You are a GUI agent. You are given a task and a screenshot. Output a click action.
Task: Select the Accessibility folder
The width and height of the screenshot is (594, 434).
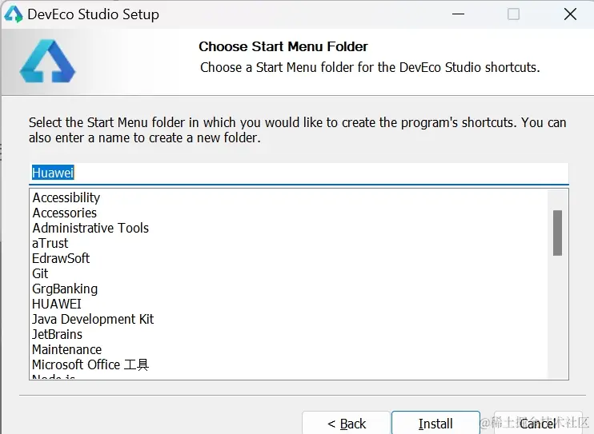pyautogui.click(x=66, y=197)
